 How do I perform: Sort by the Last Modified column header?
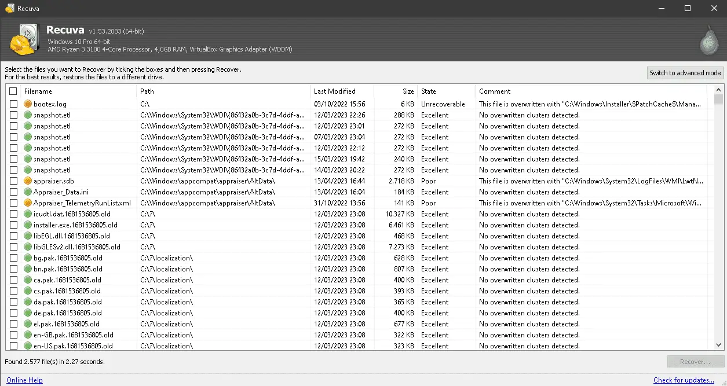pos(342,91)
